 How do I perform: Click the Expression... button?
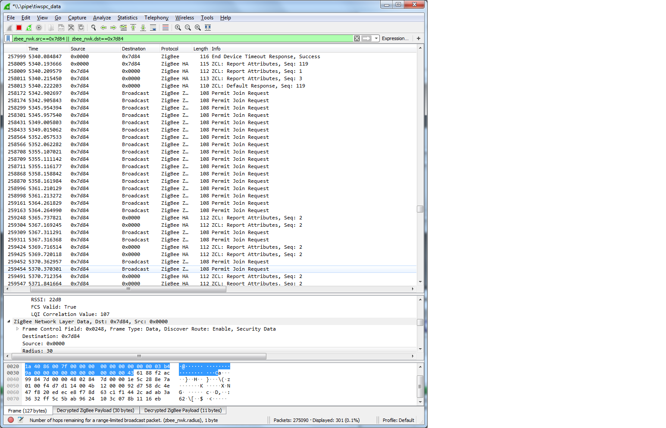click(x=395, y=38)
